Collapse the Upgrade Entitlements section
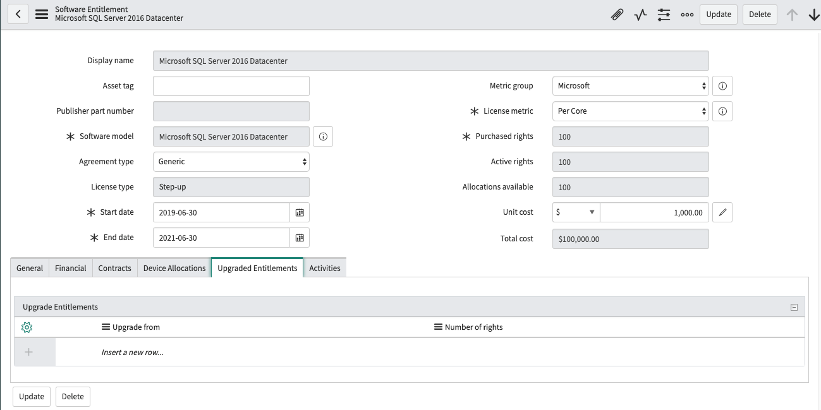The height and width of the screenshot is (410, 821). click(x=794, y=308)
